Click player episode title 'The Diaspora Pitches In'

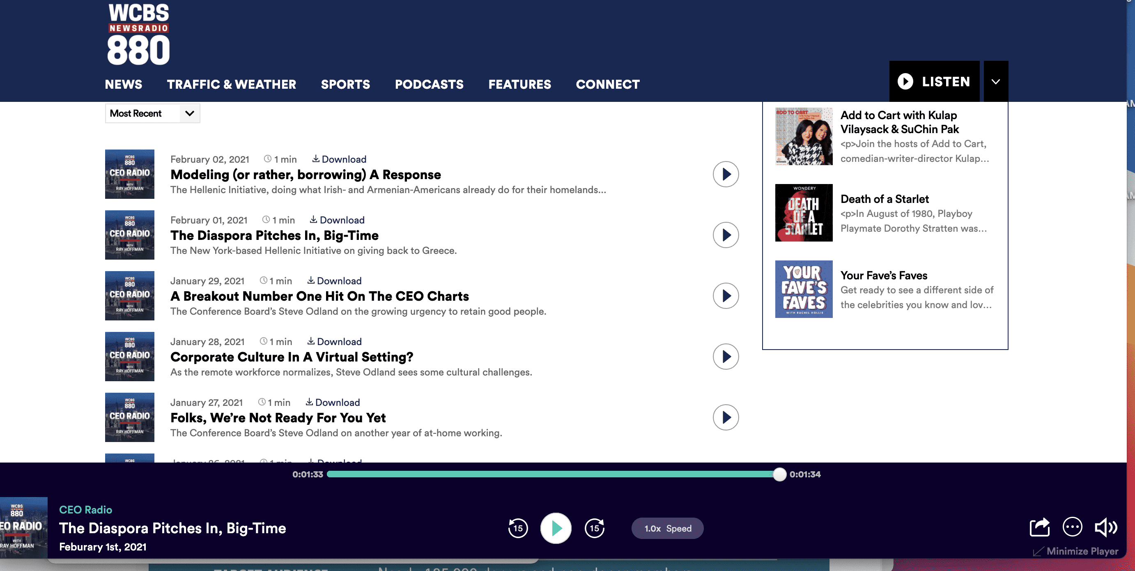172,528
